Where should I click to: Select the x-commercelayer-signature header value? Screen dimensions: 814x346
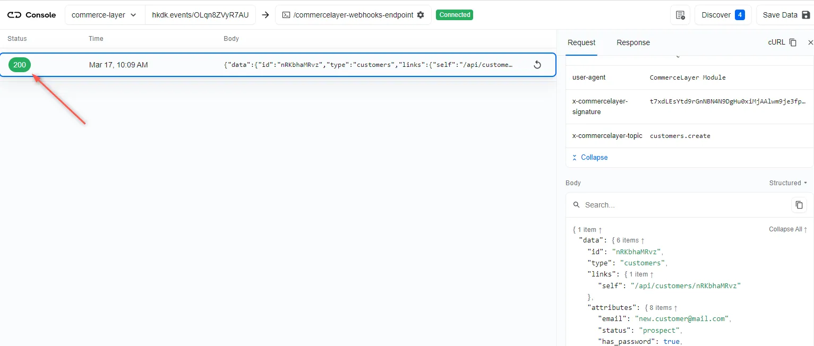728,101
